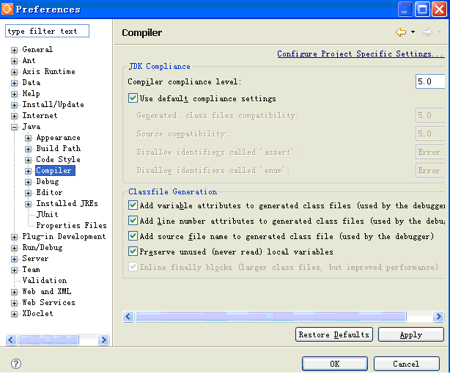450x374 pixels.
Task: Click the Preferences window title icon
Action: (7, 9)
